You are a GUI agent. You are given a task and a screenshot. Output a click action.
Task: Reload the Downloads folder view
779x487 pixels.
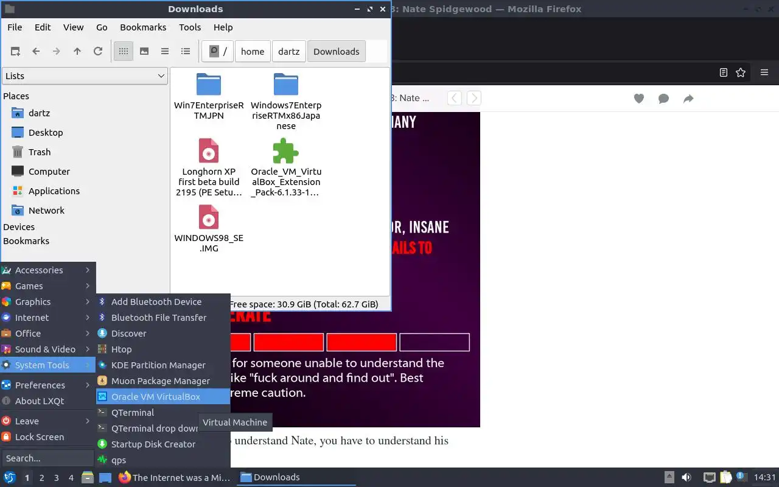pyautogui.click(x=98, y=52)
